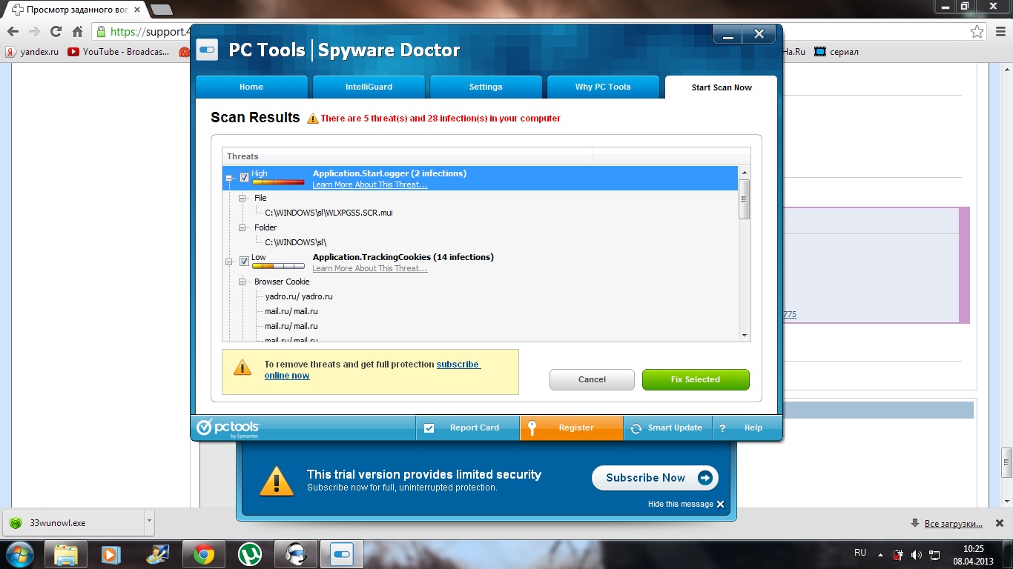1013x569 pixels.
Task: Open Learn More About This Threat for TrackingCookies
Action: 369,268
